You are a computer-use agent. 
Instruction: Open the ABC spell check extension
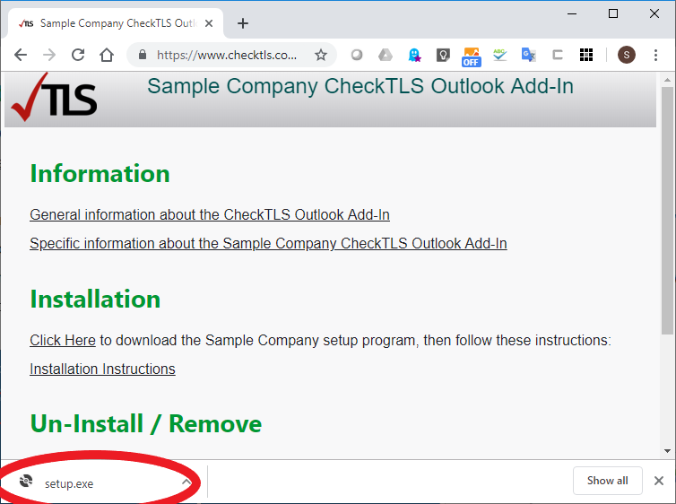point(499,55)
